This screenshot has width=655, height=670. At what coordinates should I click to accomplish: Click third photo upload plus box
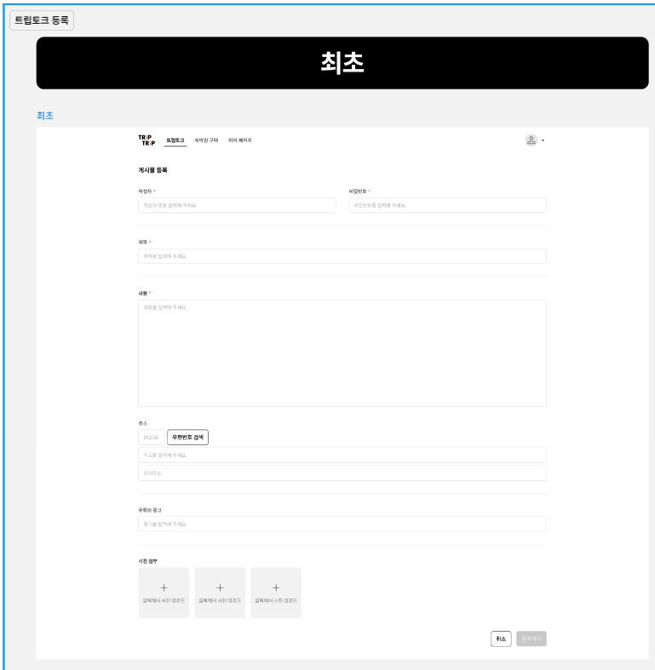tap(276, 593)
